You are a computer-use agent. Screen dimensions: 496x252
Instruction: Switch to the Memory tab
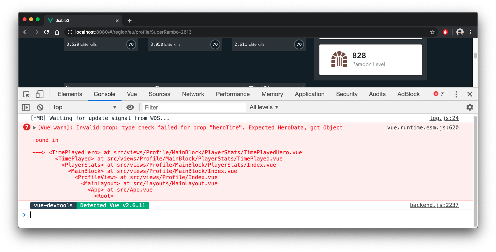point(272,94)
